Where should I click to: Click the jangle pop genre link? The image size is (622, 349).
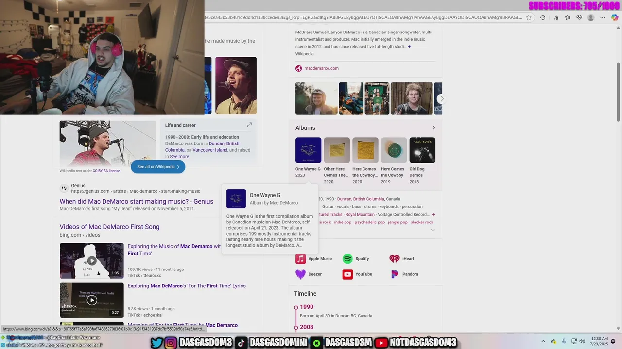pyautogui.click(x=397, y=222)
